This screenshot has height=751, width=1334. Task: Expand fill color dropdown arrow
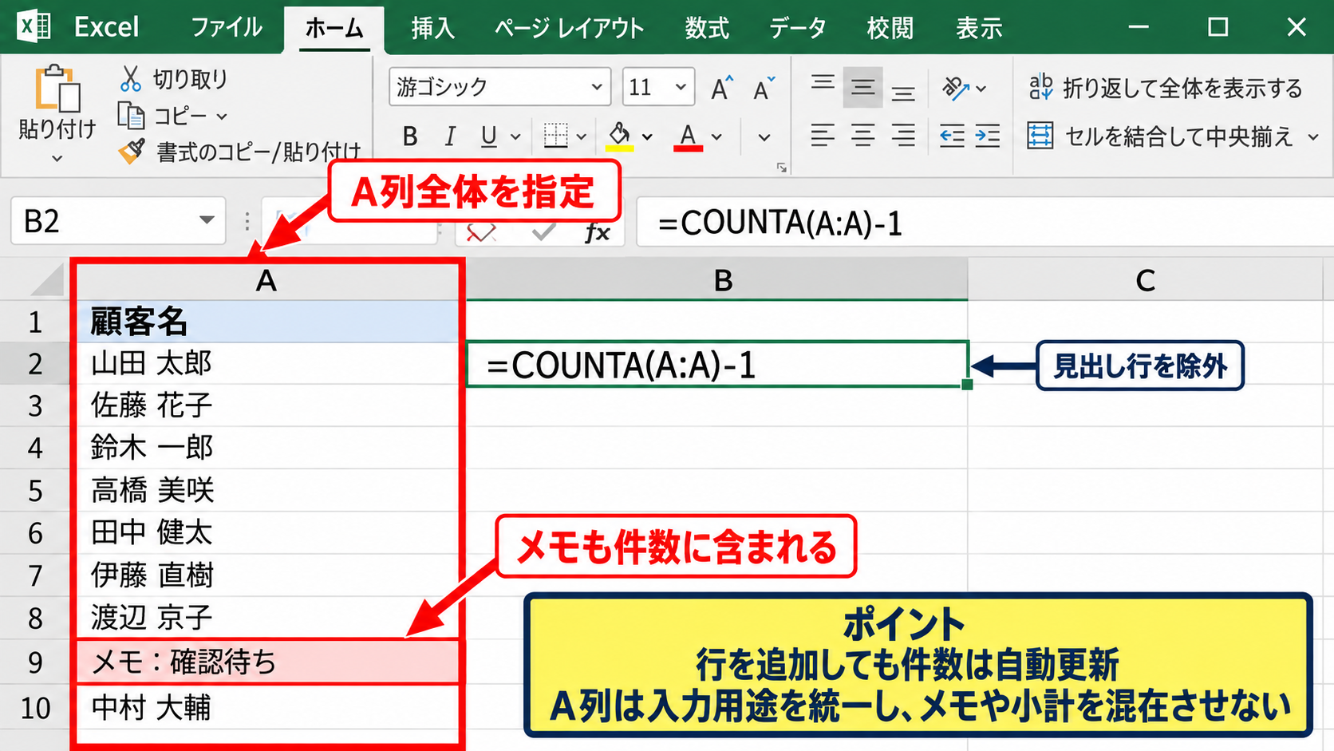click(647, 137)
